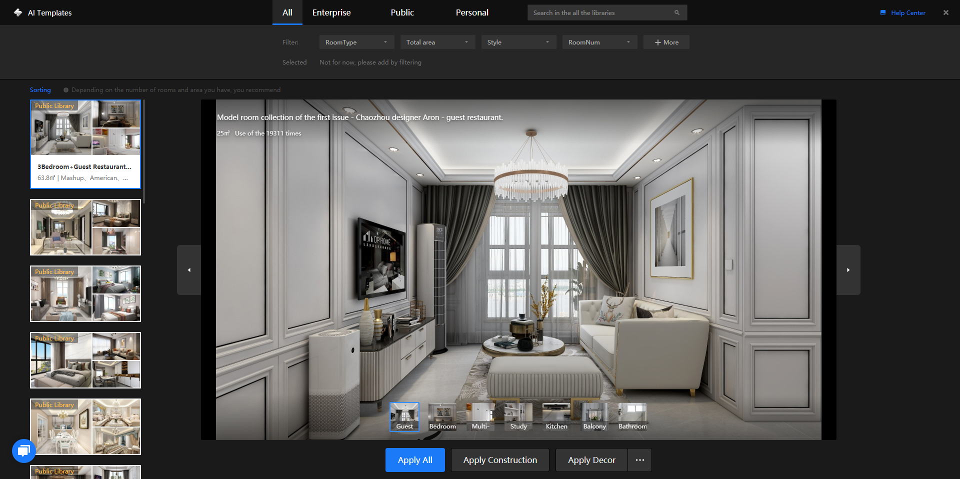Close the AI Templates dialog
The image size is (960, 479).
click(x=945, y=12)
